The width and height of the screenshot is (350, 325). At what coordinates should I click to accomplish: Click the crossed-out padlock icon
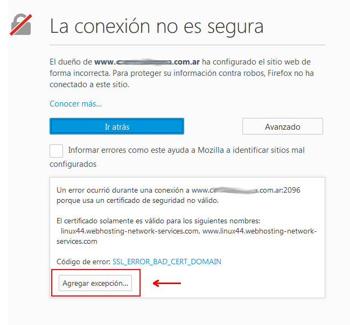tap(21, 25)
